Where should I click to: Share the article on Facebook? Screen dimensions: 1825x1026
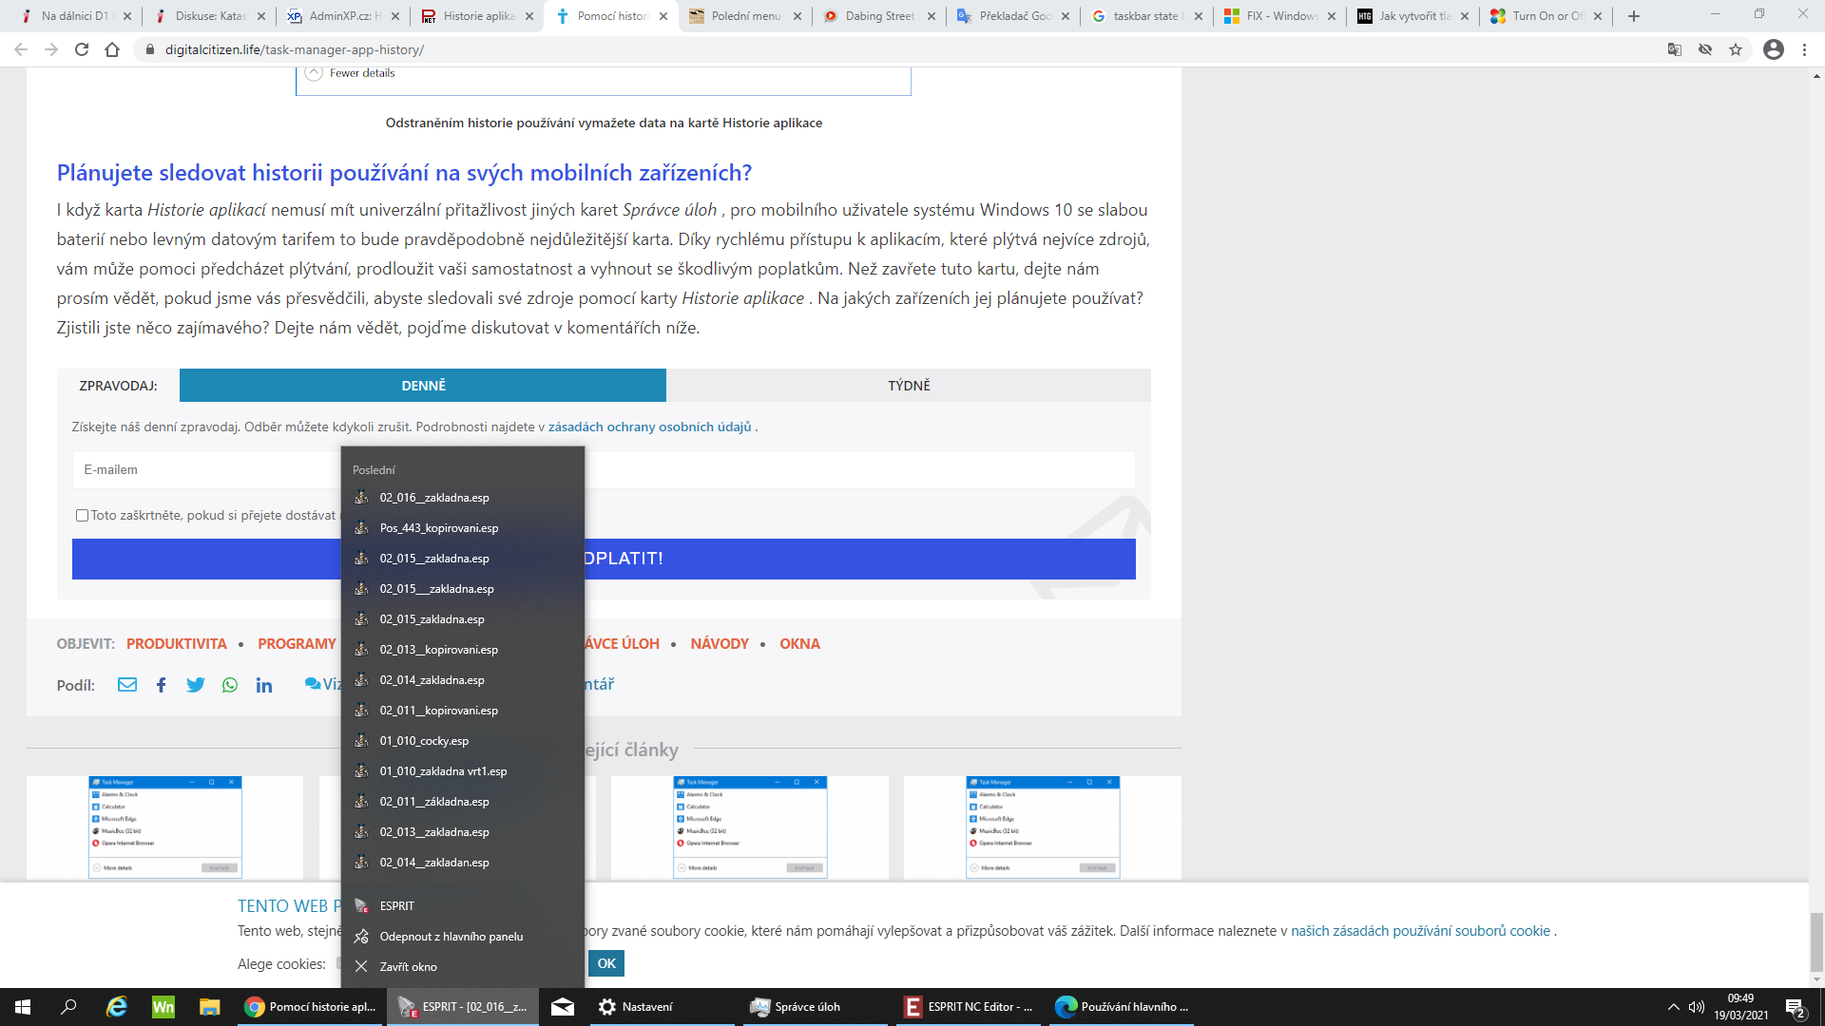162,685
